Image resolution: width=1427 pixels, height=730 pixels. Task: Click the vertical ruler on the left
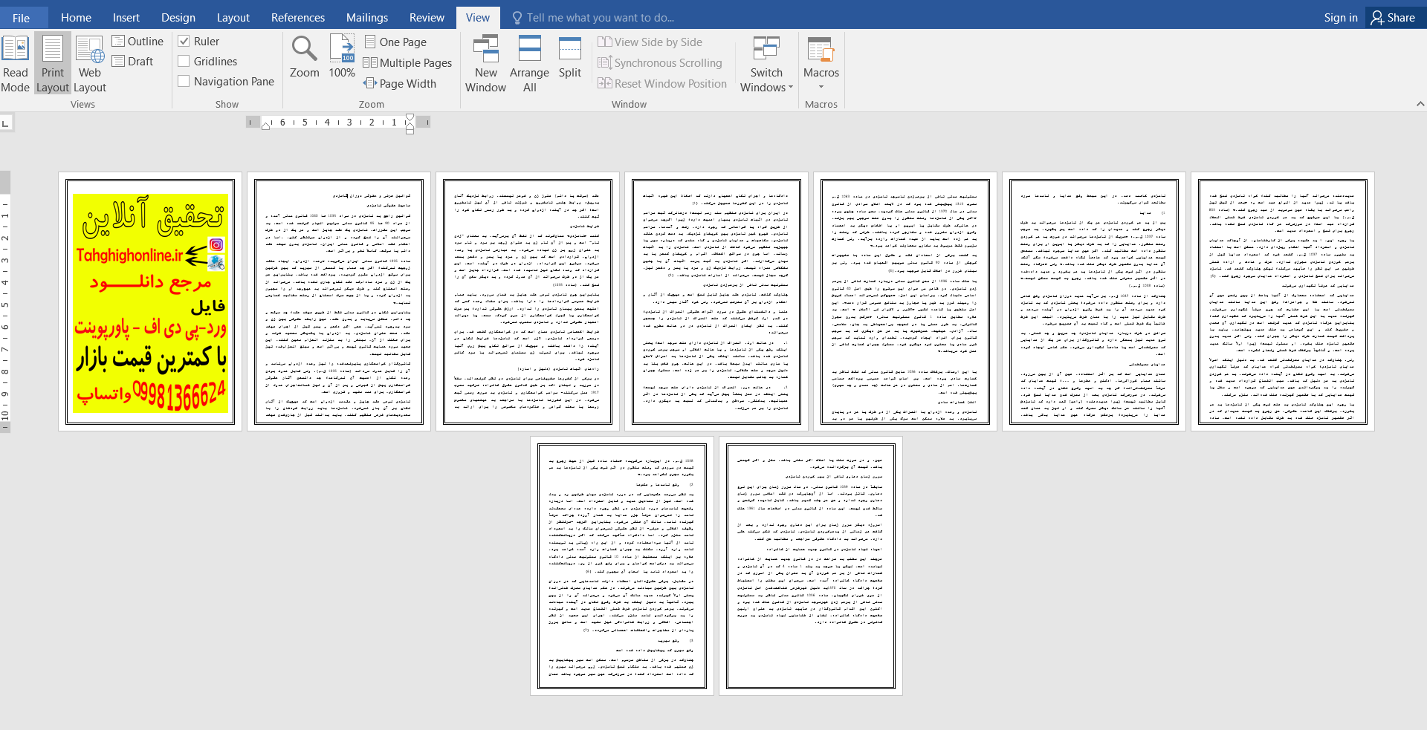pos(5,302)
